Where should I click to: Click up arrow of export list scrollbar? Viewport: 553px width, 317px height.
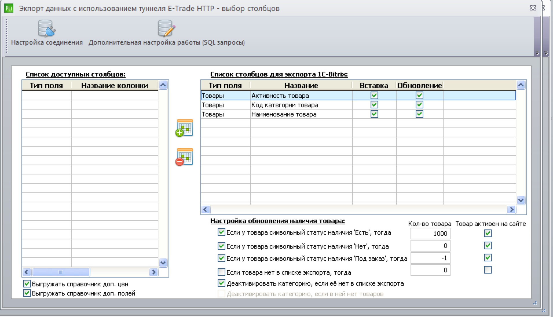[521, 85]
